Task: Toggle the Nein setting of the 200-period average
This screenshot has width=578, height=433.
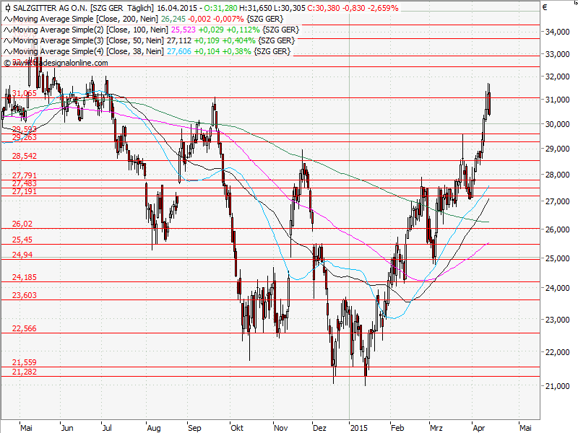Action: (x=148, y=19)
